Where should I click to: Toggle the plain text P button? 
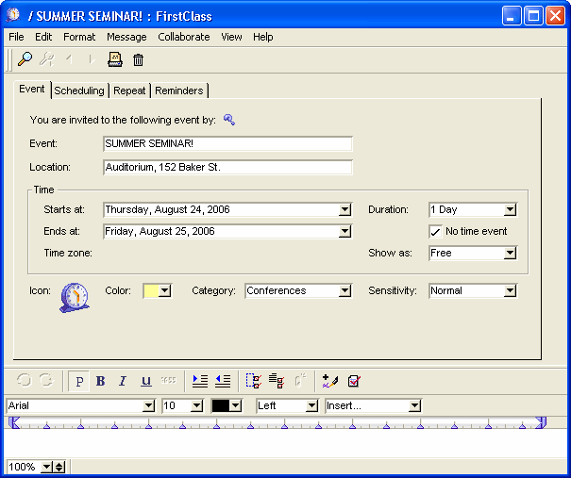pyautogui.click(x=79, y=381)
